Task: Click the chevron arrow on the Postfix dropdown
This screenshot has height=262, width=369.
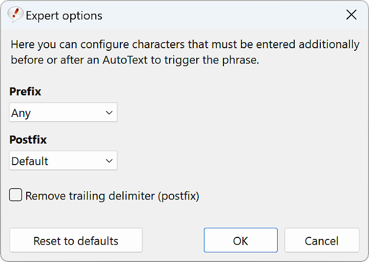Action: pos(109,161)
